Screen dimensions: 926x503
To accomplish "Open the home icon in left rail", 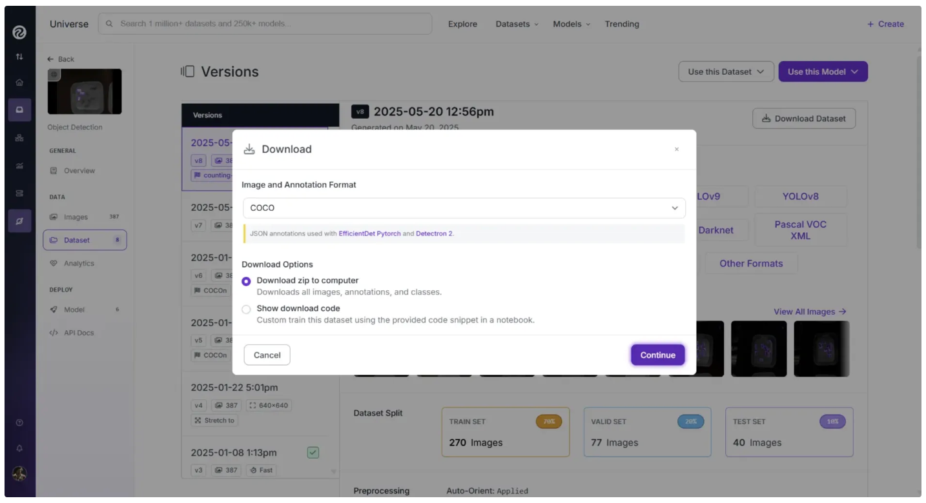I will click(x=19, y=83).
